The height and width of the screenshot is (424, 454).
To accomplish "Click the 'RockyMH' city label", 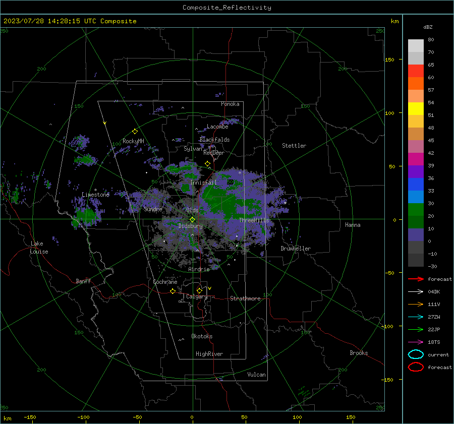I will click(133, 141).
